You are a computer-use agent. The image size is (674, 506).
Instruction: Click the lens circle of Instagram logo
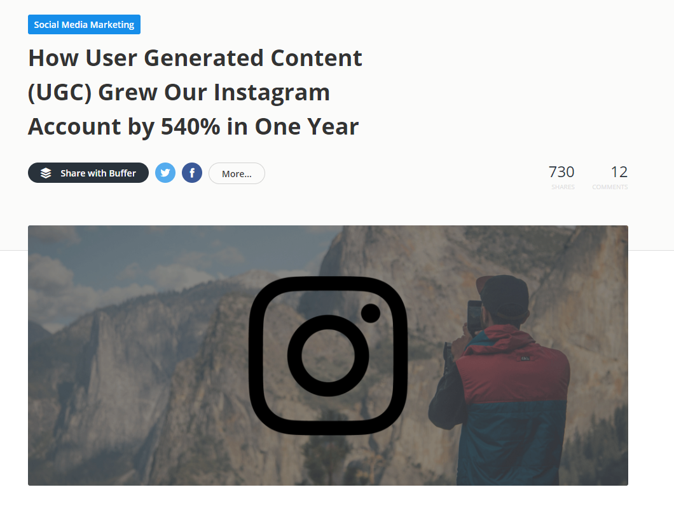coord(328,356)
